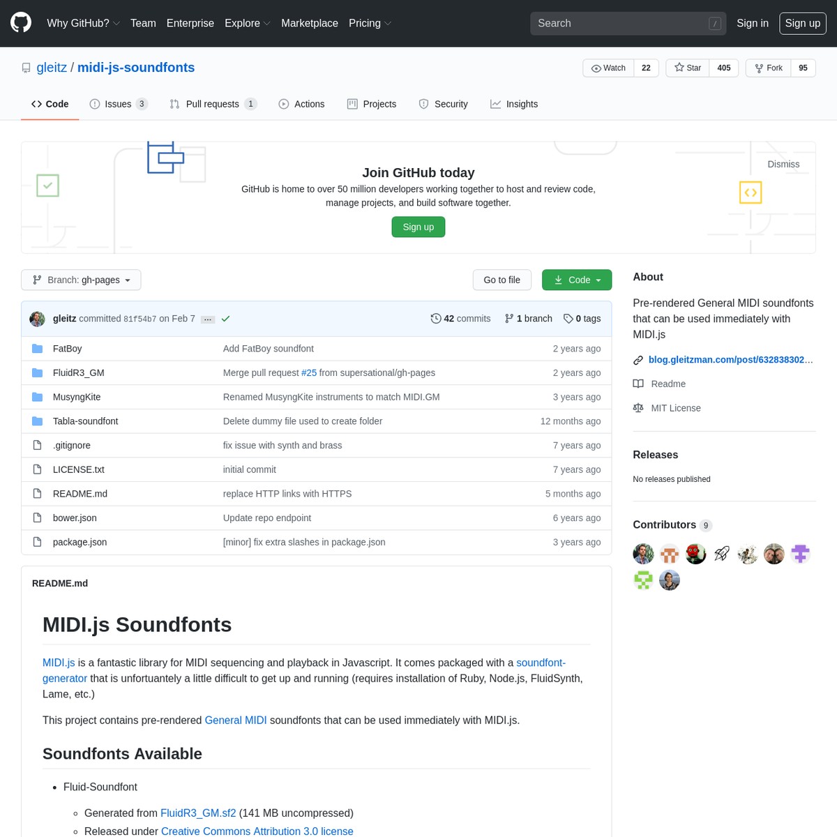Viewport: 837px width, 837px height.
Task: Dismiss the Join GitHub banner
Action: click(x=783, y=164)
